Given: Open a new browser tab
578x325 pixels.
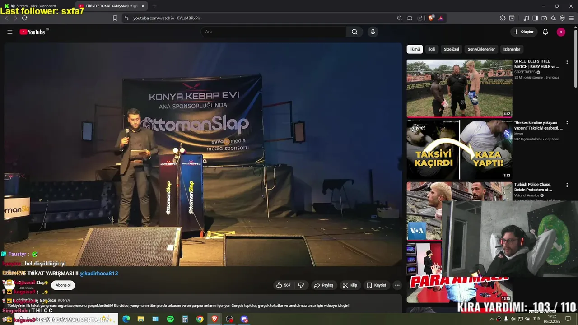Looking at the screenshot, I should point(154,6).
